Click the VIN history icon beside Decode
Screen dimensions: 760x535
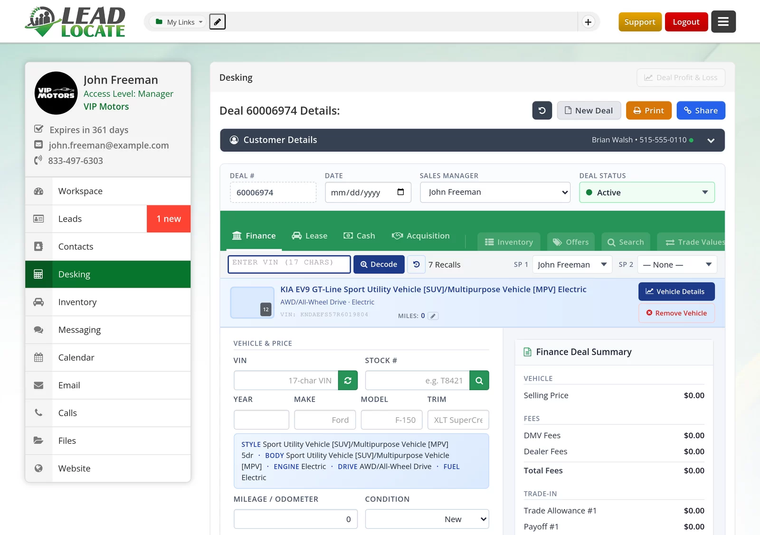click(417, 264)
